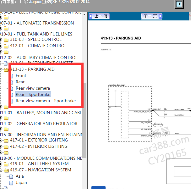Click the arrow panel icon in title bar
The image size is (191, 189).
[x=179, y=4]
